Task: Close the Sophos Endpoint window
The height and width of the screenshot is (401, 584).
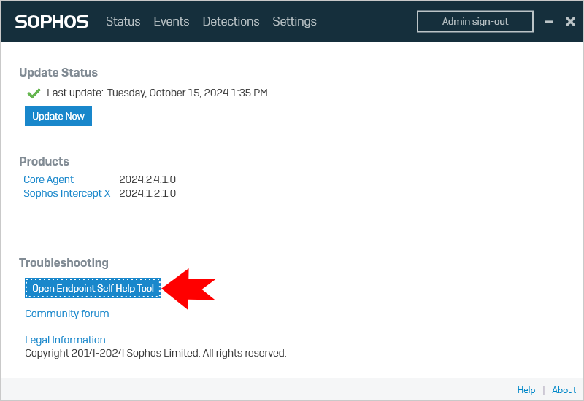Action: (x=570, y=22)
